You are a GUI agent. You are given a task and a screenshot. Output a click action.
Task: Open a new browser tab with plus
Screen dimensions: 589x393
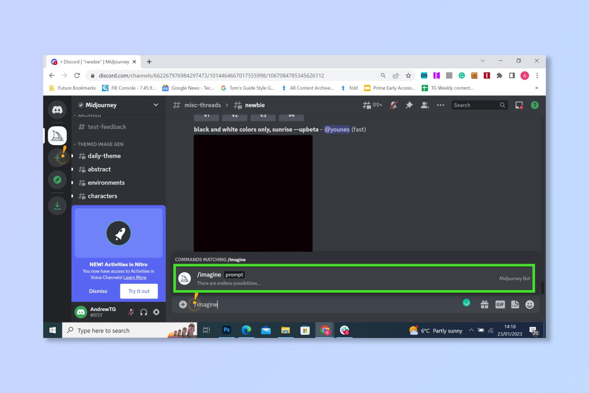(149, 62)
